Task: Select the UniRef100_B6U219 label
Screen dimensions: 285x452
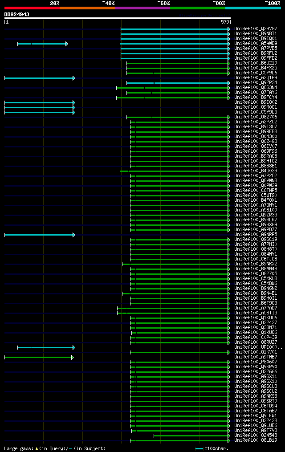Action: point(256,63)
